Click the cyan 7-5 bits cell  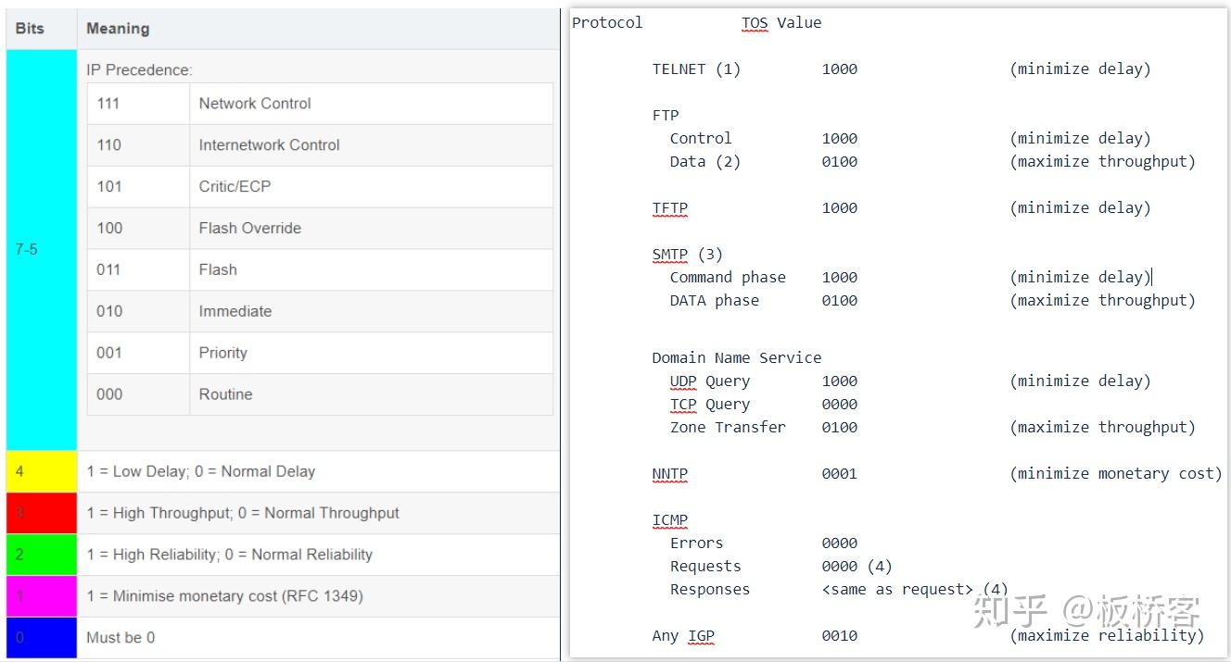tap(40, 250)
